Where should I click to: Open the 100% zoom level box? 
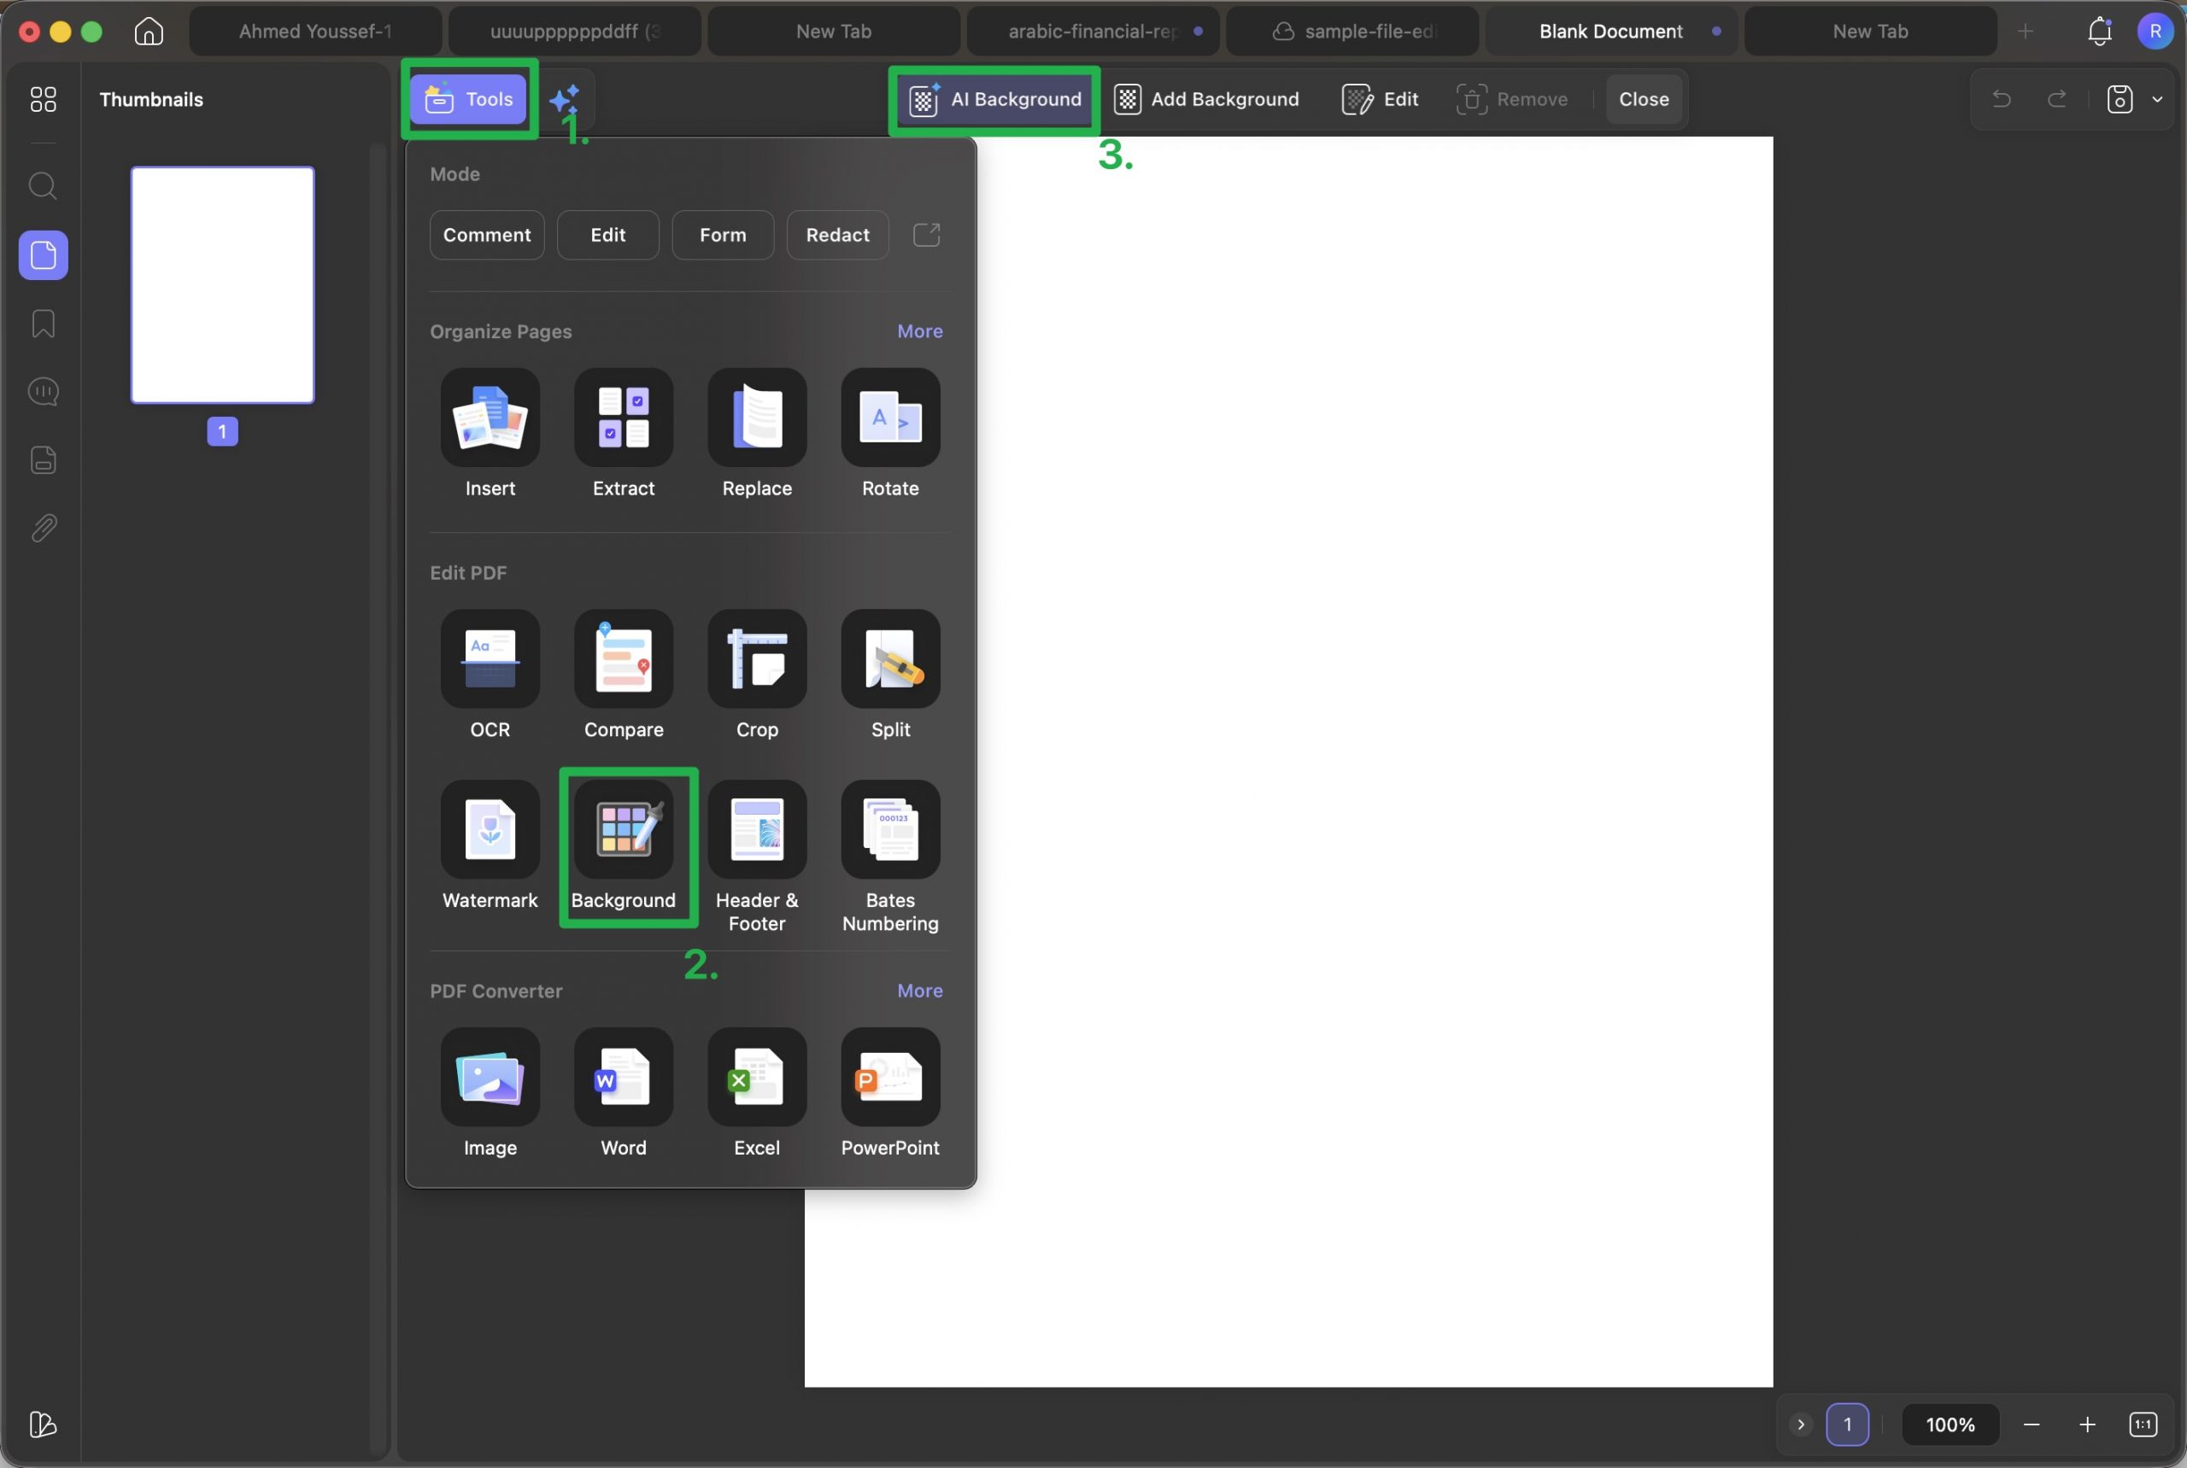coord(1950,1424)
